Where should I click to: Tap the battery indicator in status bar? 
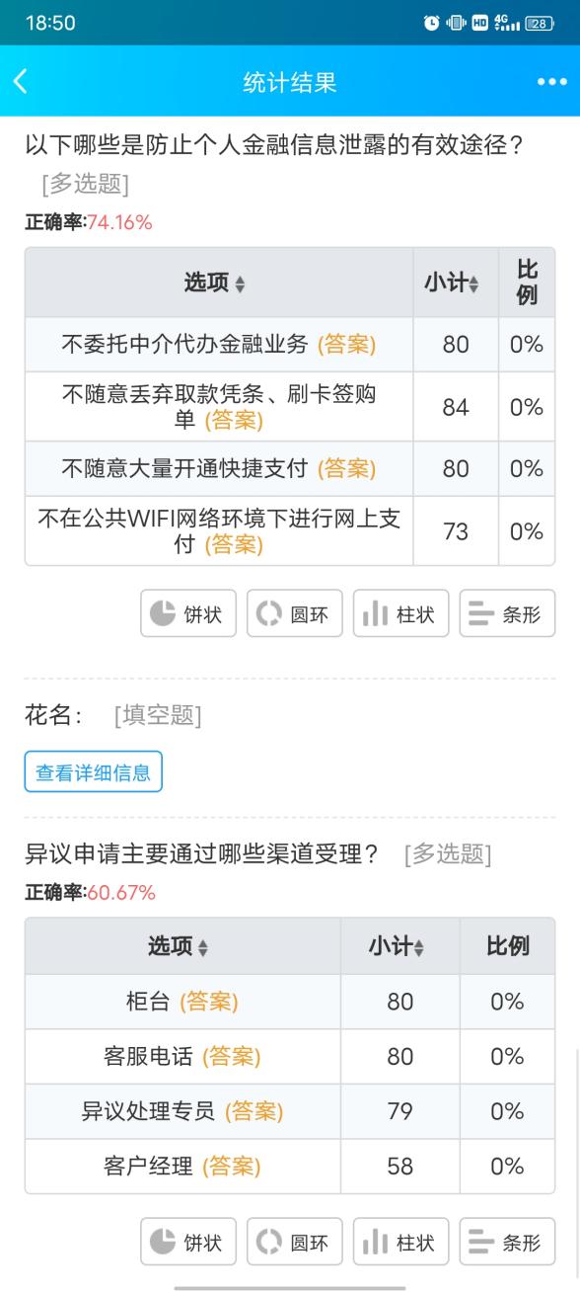tap(540, 23)
